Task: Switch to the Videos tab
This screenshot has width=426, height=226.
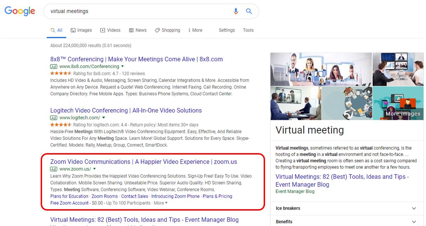Action: click(110, 30)
